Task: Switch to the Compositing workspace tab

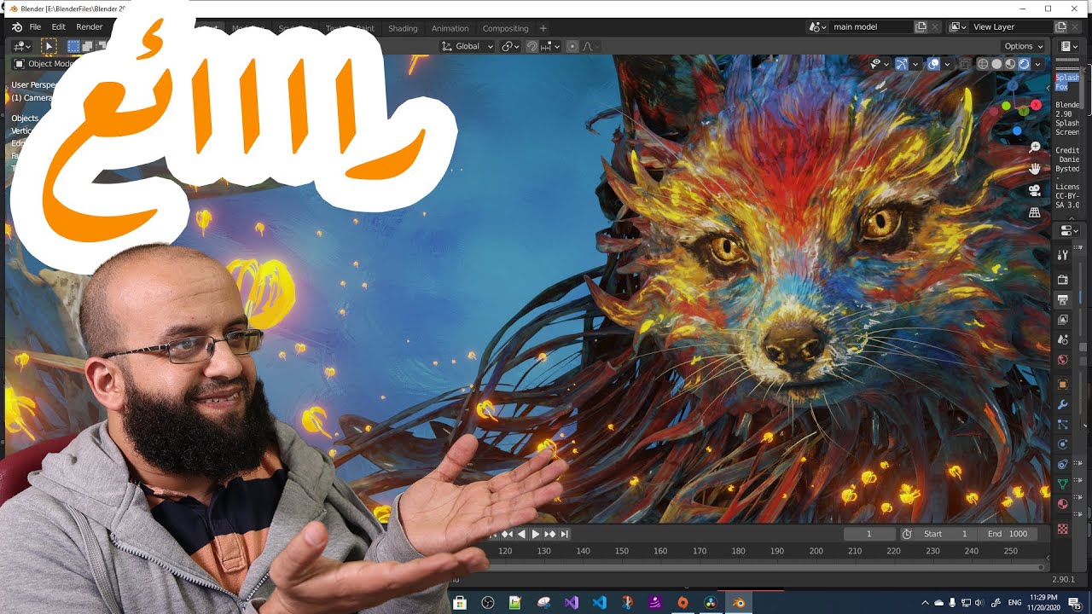Action: click(505, 28)
